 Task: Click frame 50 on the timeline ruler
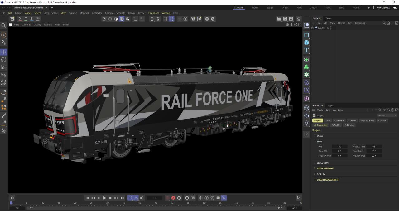click(x=172, y=203)
